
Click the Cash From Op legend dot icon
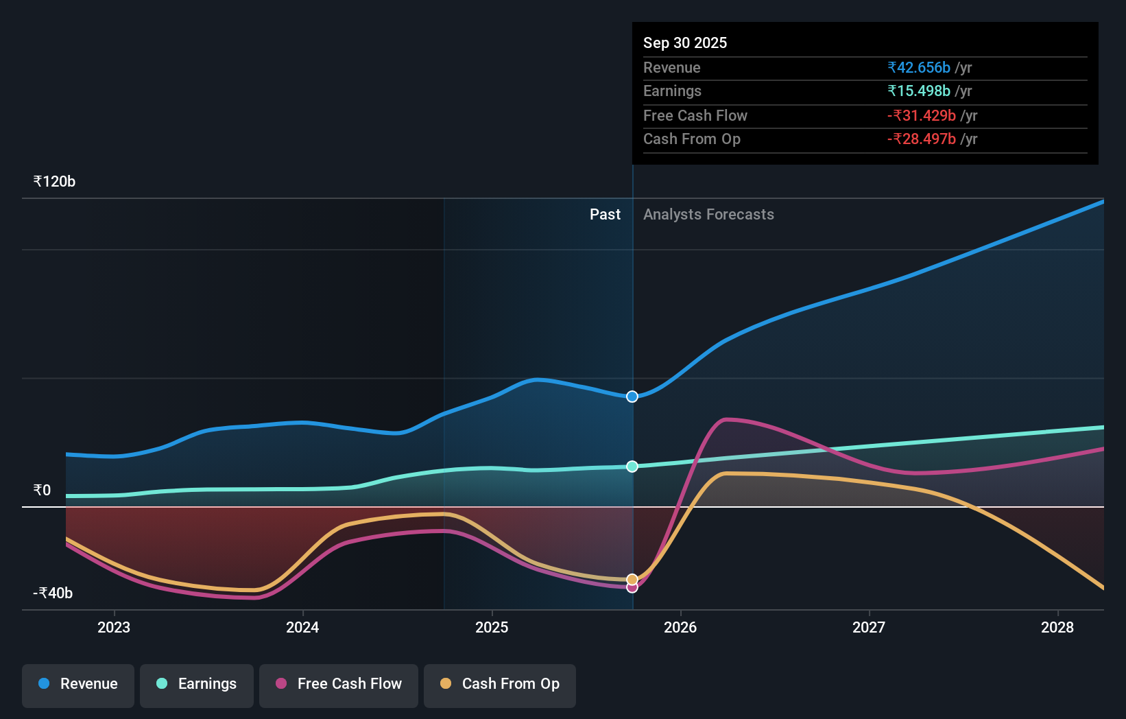[x=446, y=684]
